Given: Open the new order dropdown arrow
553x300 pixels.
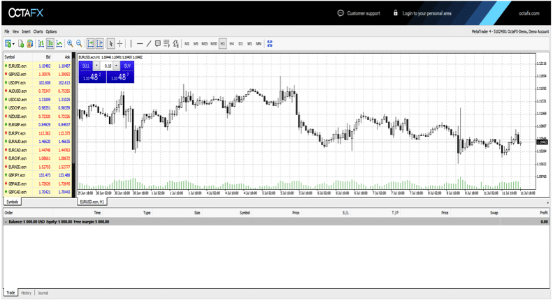Looking at the screenshot, I should point(13,44).
